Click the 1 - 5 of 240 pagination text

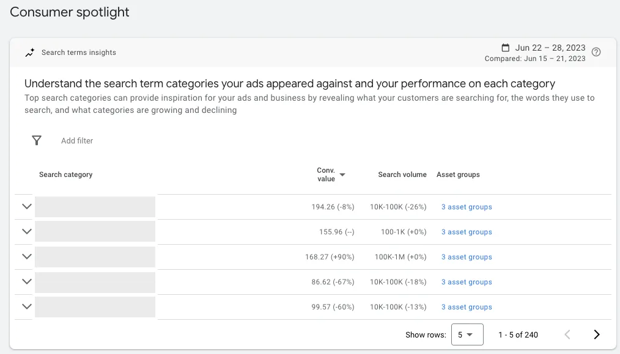518,334
